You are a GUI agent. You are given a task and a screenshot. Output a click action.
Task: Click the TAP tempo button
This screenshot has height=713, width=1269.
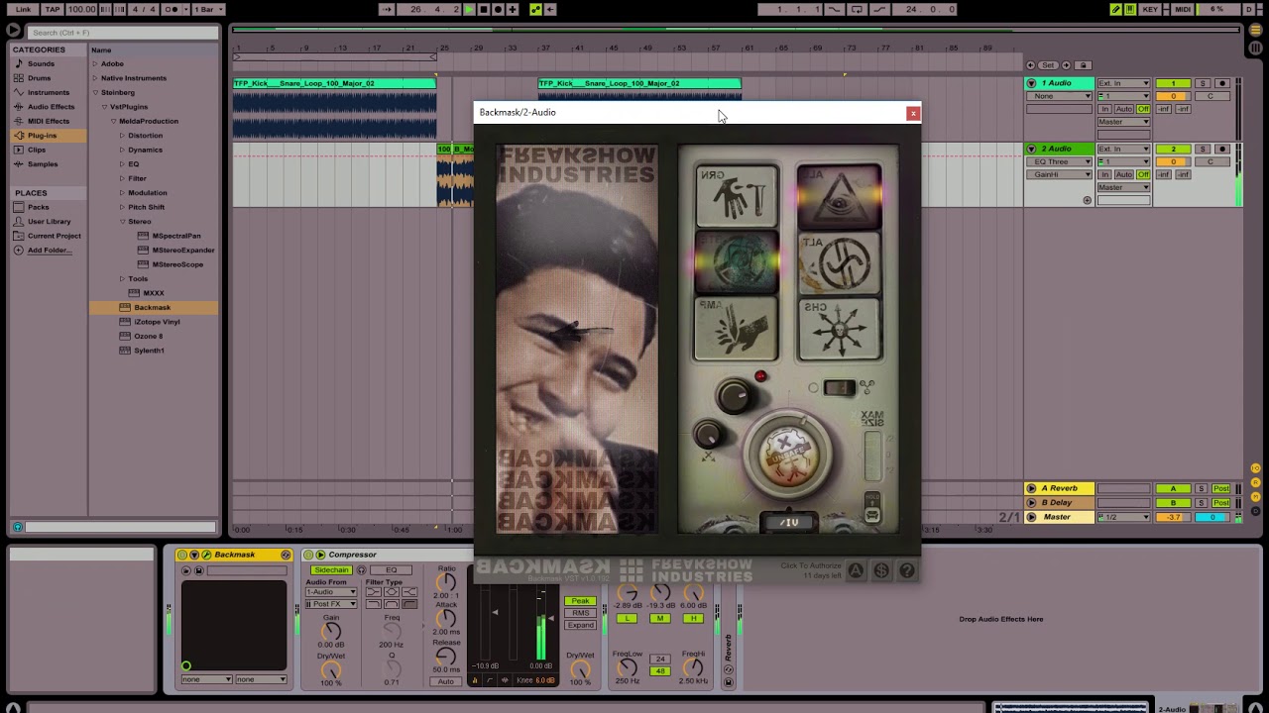[53, 9]
